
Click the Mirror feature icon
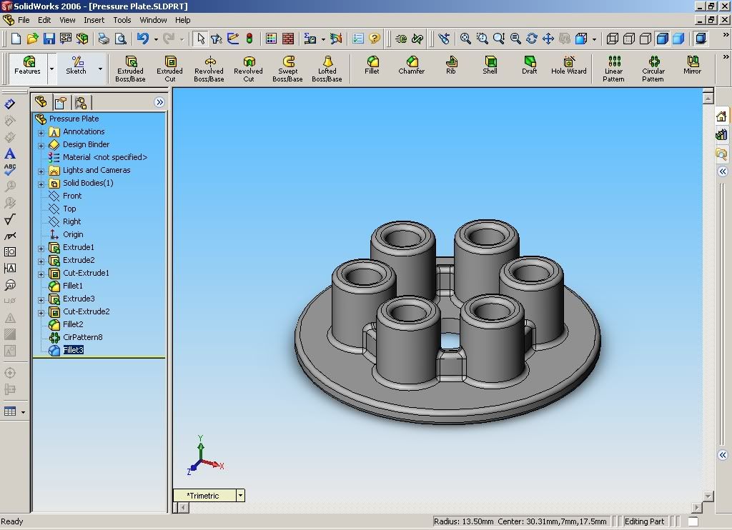pyautogui.click(x=692, y=66)
